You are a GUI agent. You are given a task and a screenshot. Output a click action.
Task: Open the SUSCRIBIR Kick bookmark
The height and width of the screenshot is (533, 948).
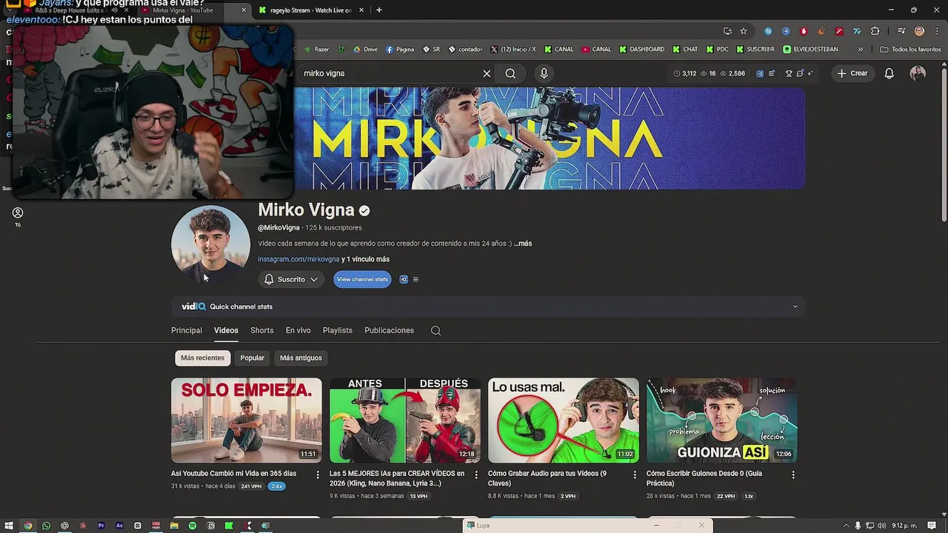pos(755,50)
